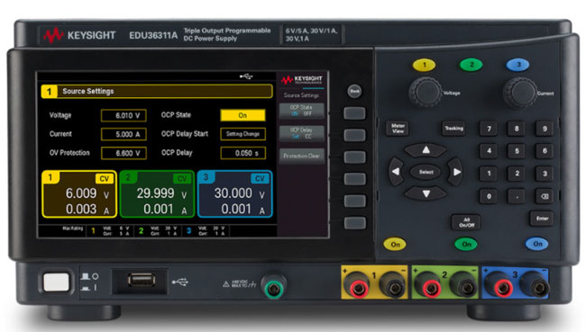Click the OCP State softkey menu item
This screenshot has width=586, height=332.
point(302,111)
